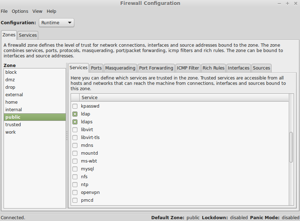Viewport: 300px width, 221px height.
Task: Uncheck the ldap service checkbox
Action: point(75,114)
